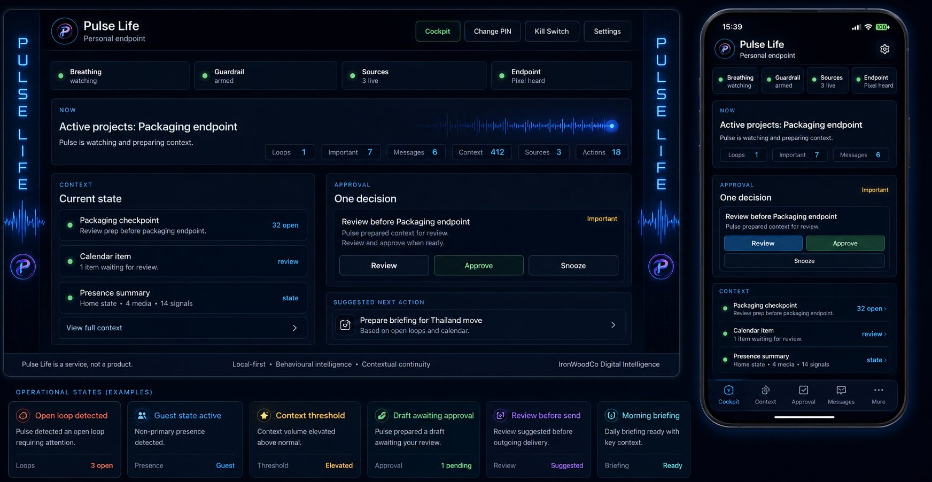
Task: Click the Morning briefing icon
Action: tap(611, 415)
